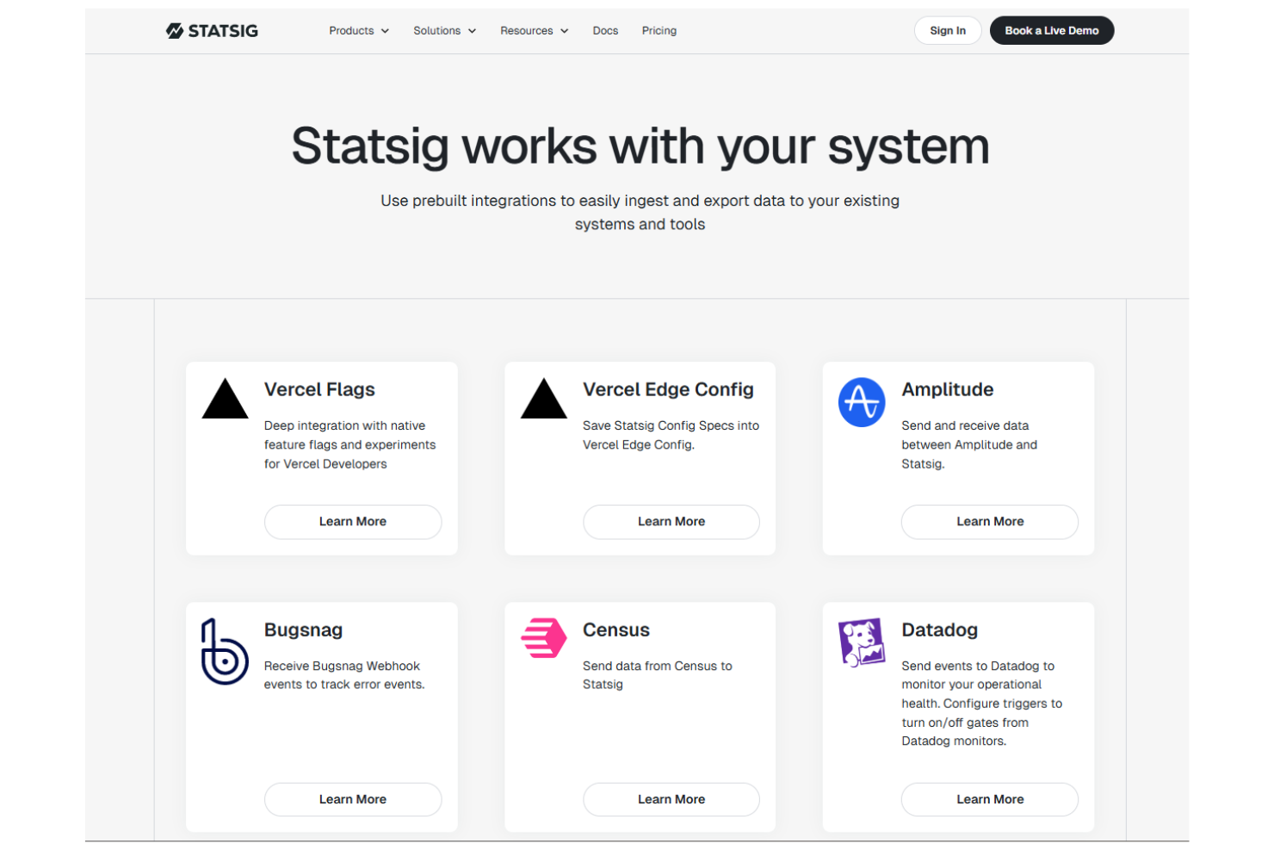The image size is (1274, 850).
Task: Learn More about Bugsnag integration
Action: (353, 799)
